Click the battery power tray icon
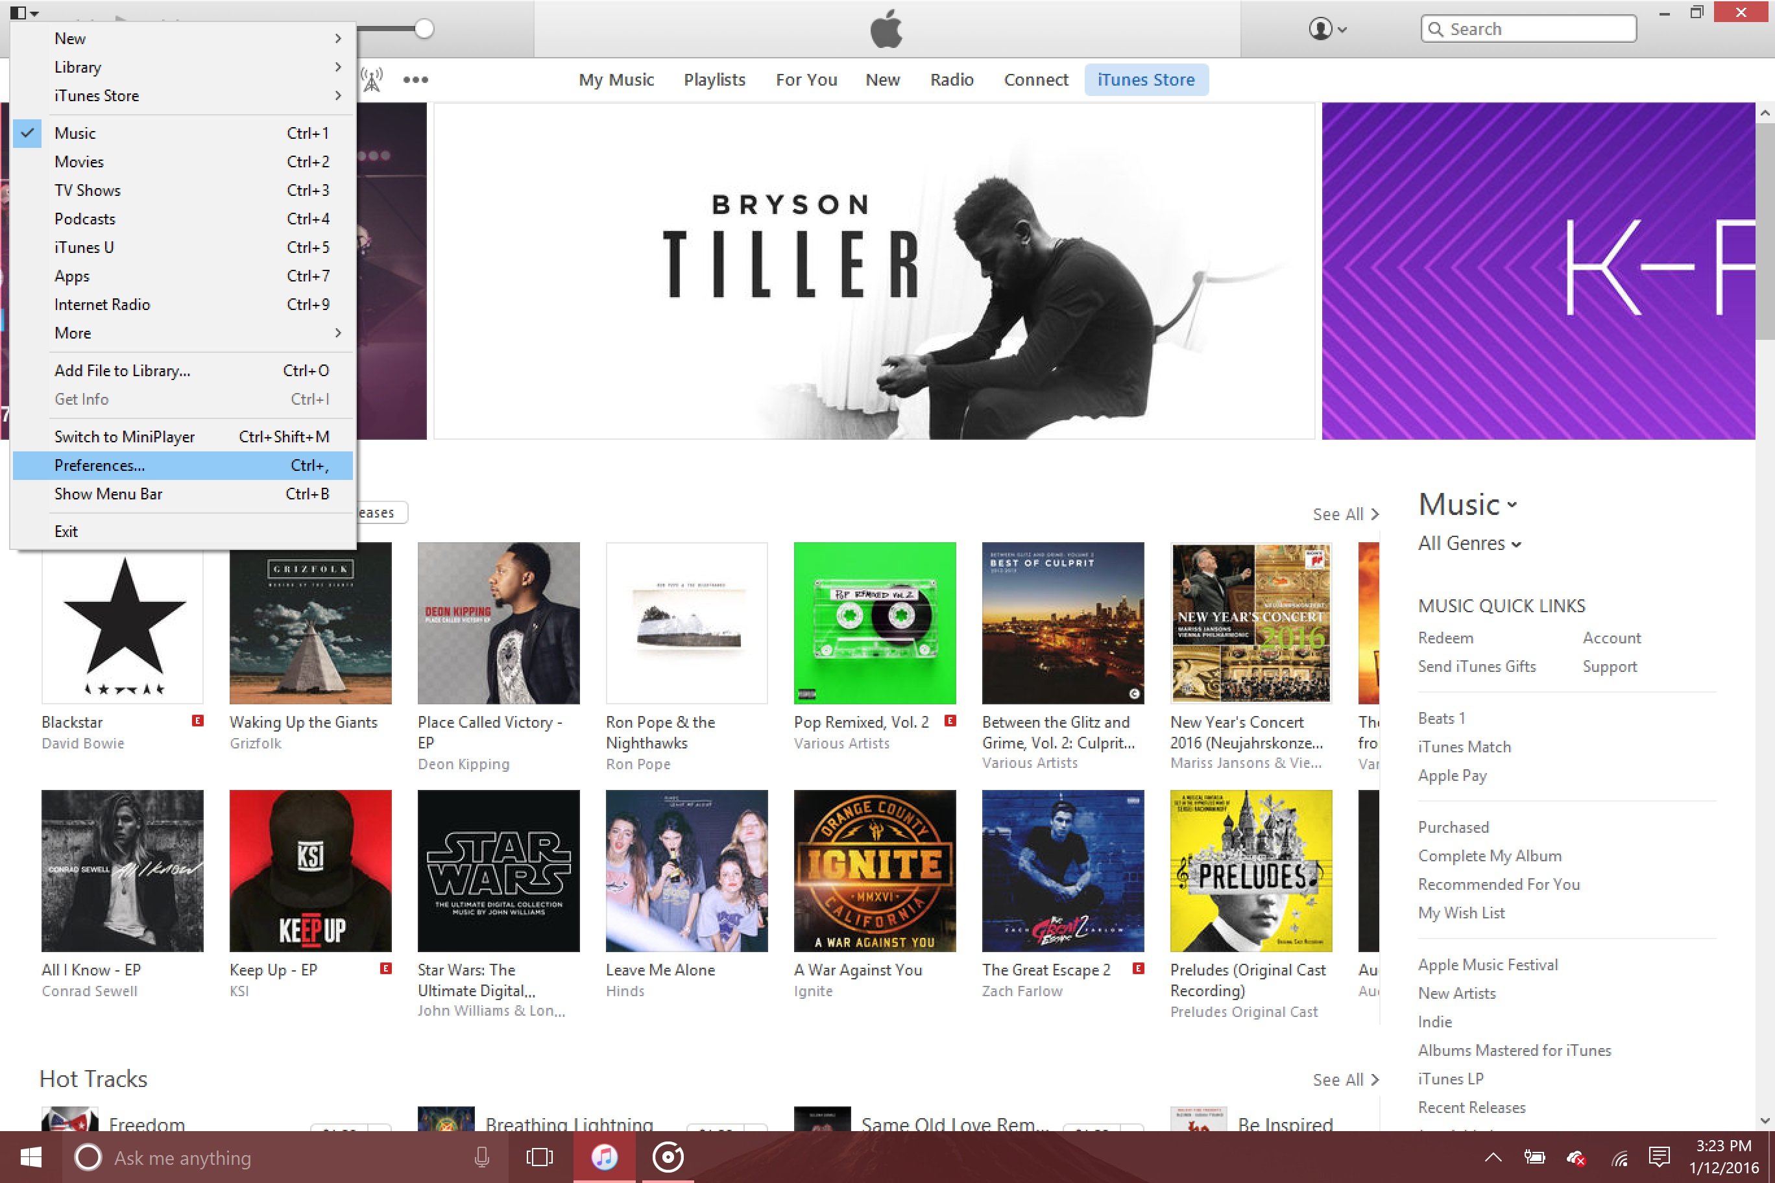The height and width of the screenshot is (1183, 1775). (1534, 1157)
